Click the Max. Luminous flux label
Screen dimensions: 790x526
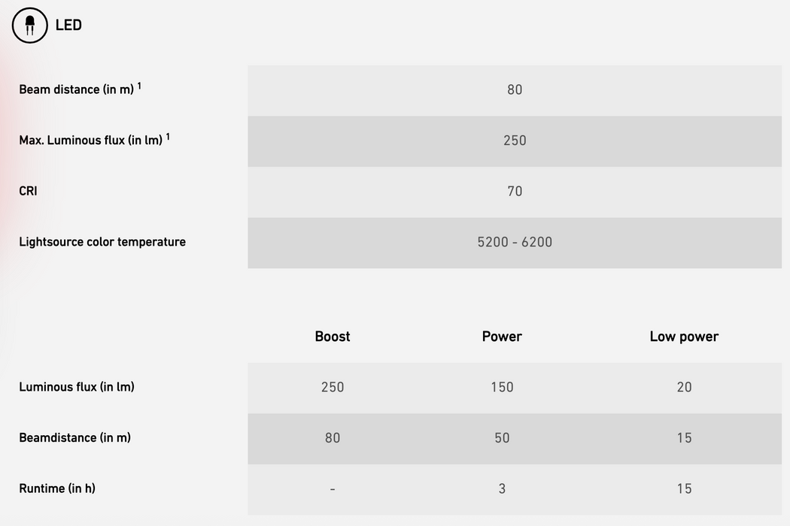(90, 141)
